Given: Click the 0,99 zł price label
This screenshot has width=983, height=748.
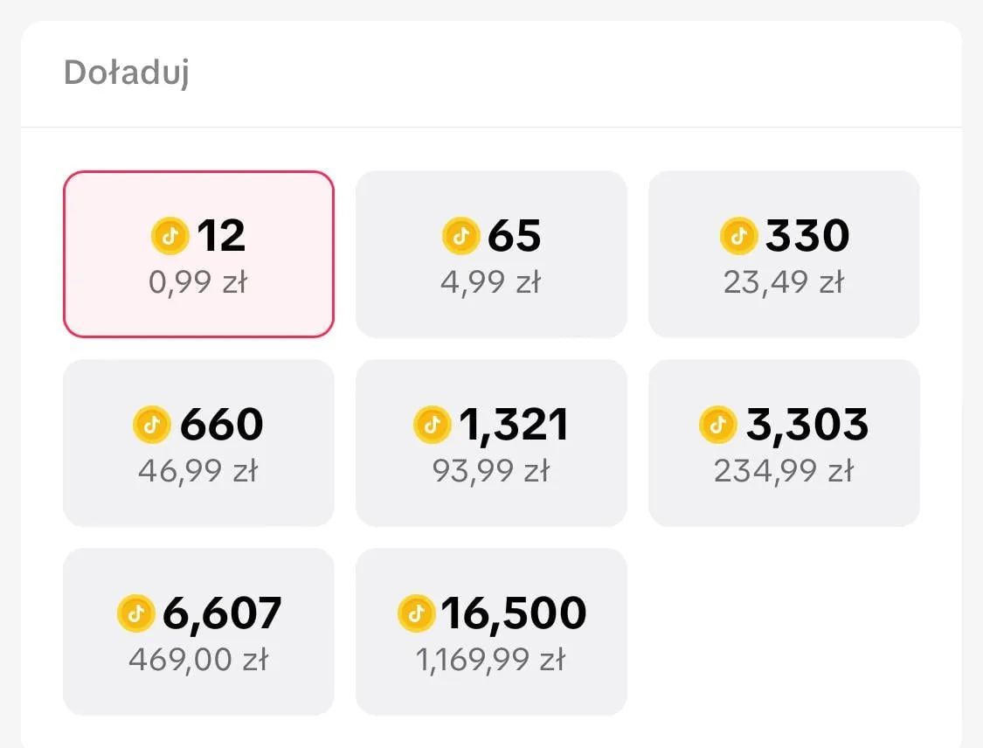Looking at the screenshot, I should (x=198, y=281).
